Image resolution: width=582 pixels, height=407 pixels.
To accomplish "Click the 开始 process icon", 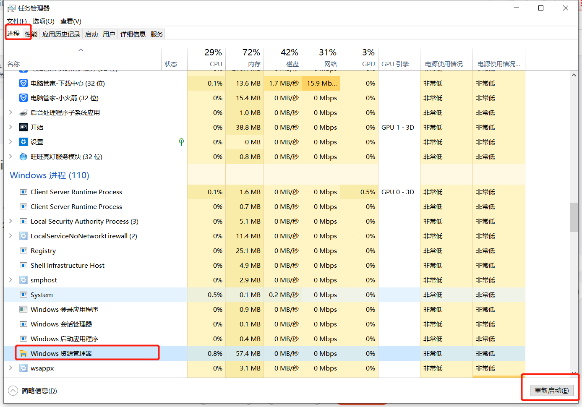I will 23,127.
